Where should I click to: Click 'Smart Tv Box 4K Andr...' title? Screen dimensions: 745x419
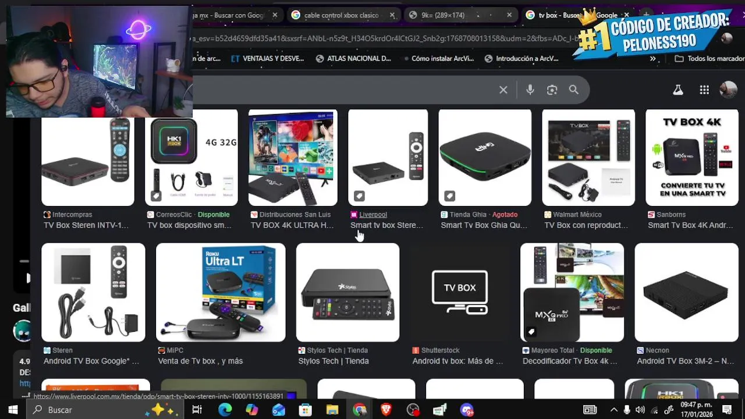[x=691, y=225]
